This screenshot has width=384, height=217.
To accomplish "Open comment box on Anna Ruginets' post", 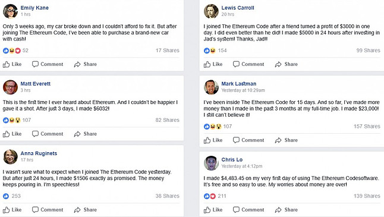I will tap(48, 210).
